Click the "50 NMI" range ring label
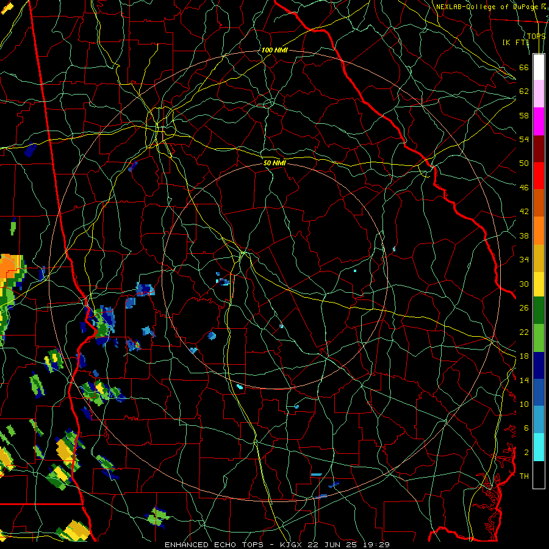This screenshot has width=549, height=549. [x=275, y=163]
